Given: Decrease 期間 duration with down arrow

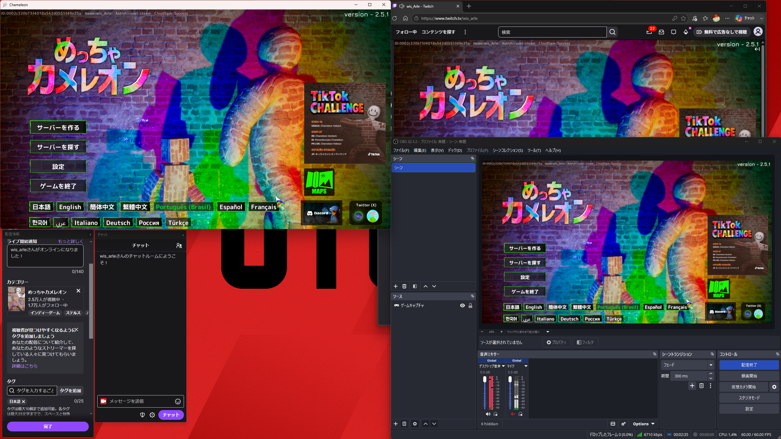Looking at the screenshot, I should pyautogui.click(x=711, y=378).
